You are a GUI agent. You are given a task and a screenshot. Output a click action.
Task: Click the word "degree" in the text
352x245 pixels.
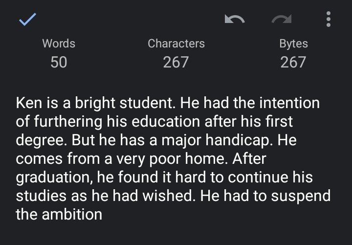pos(41,140)
